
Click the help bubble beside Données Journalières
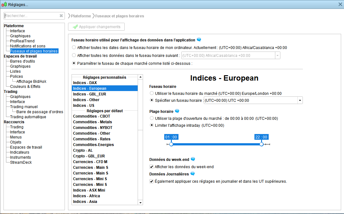click(192, 174)
